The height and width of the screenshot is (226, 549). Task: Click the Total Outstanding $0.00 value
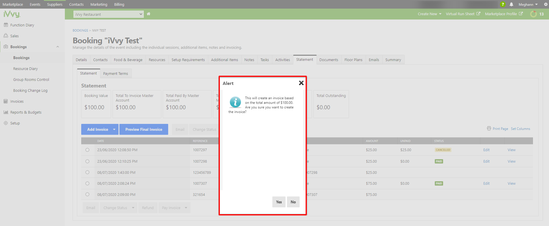(x=323, y=107)
